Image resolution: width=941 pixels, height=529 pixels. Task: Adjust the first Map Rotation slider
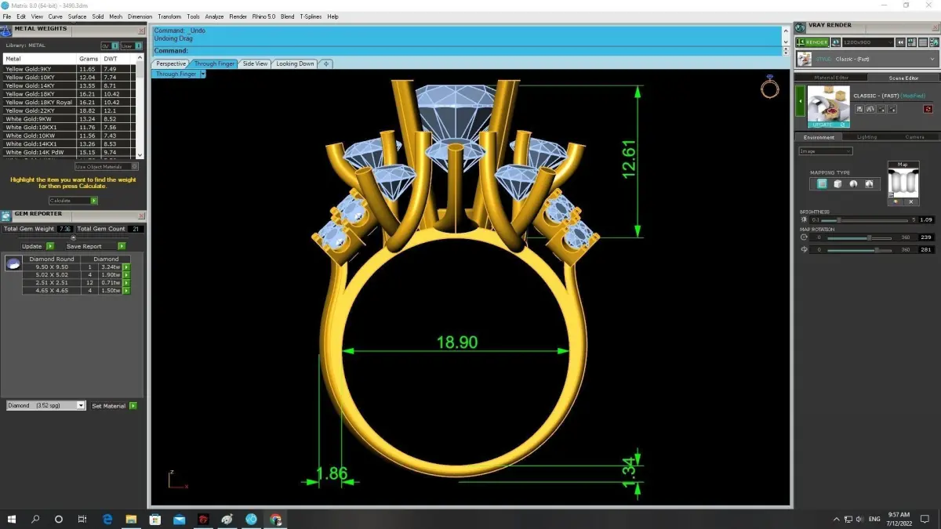tap(859, 237)
